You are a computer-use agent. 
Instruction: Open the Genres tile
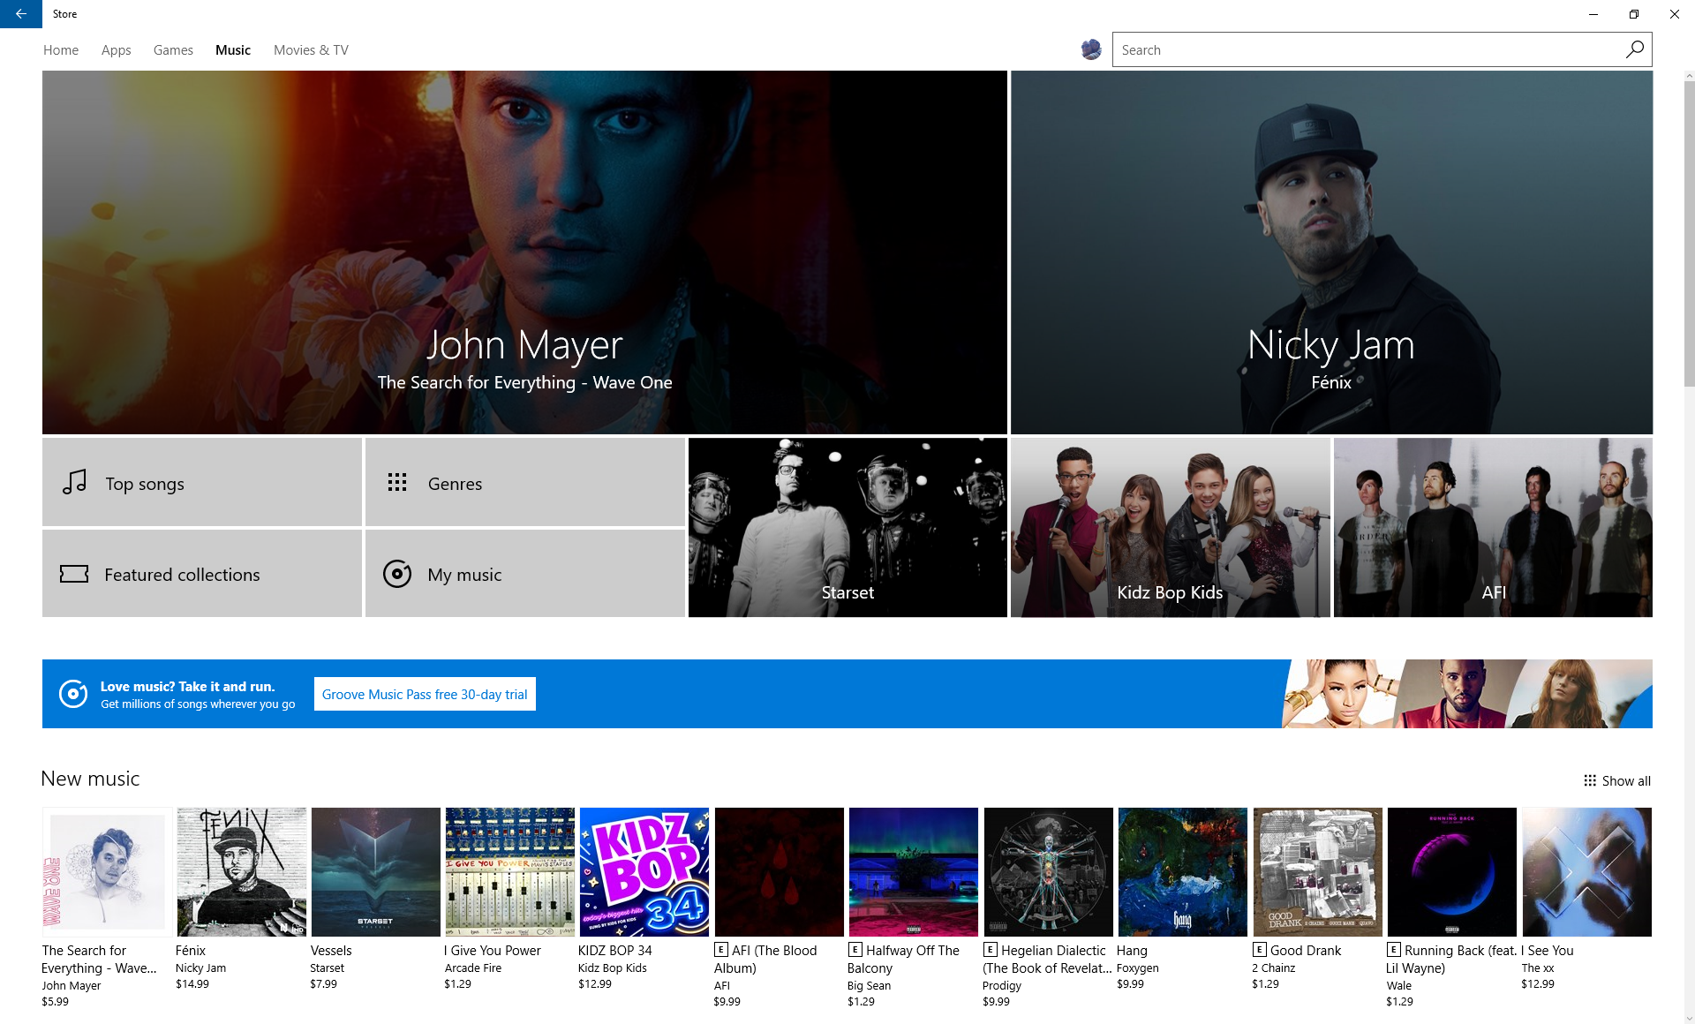(x=525, y=482)
